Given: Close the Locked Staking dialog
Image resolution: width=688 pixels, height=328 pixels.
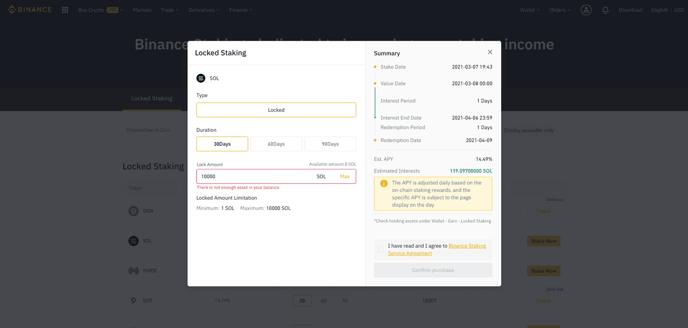Looking at the screenshot, I should point(490,52).
